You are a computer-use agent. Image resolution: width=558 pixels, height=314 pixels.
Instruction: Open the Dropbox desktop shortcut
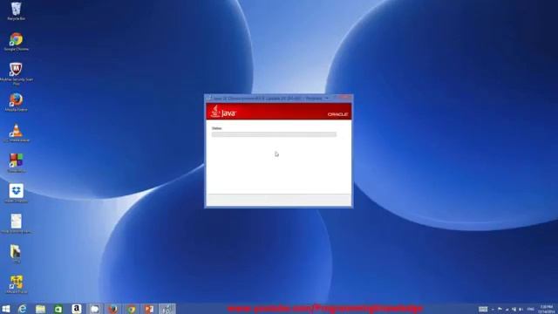pyautogui.click(x=16, y=194)
